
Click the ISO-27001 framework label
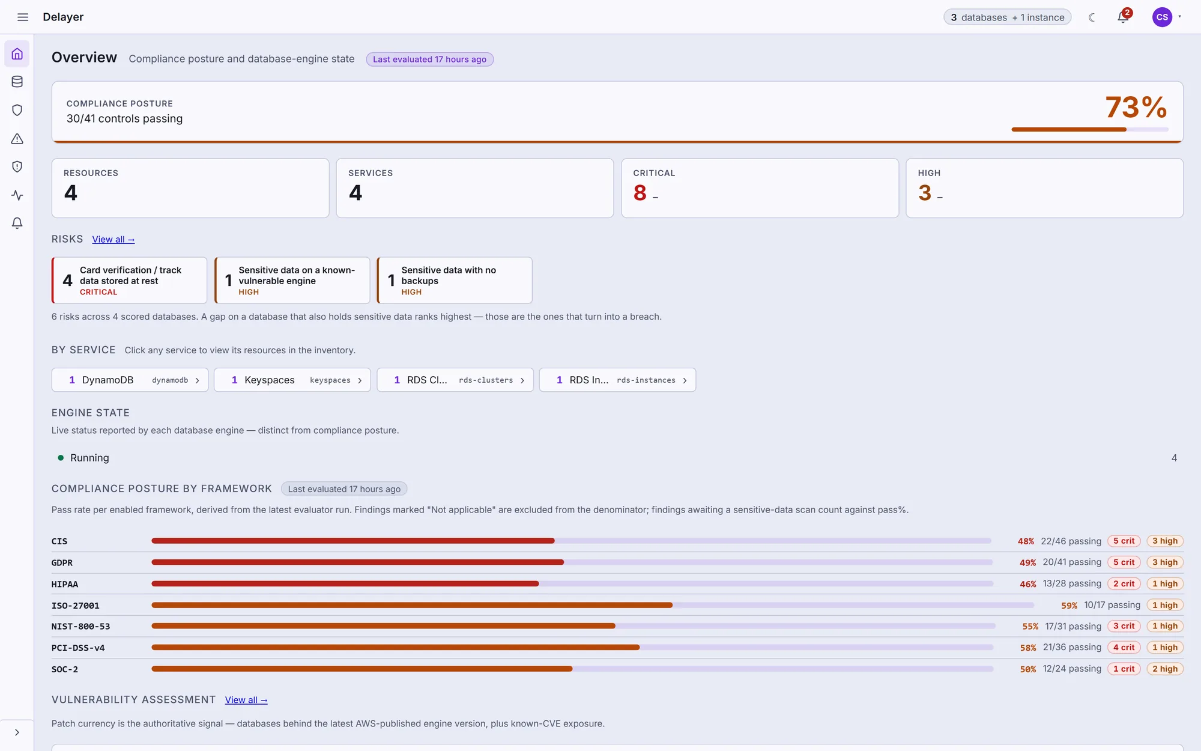coord(76,606)
